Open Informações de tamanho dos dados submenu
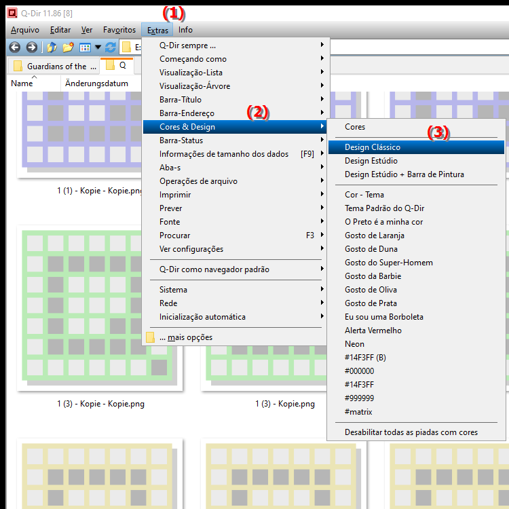Screen dimensions: 509x509 tap(235, 154)
